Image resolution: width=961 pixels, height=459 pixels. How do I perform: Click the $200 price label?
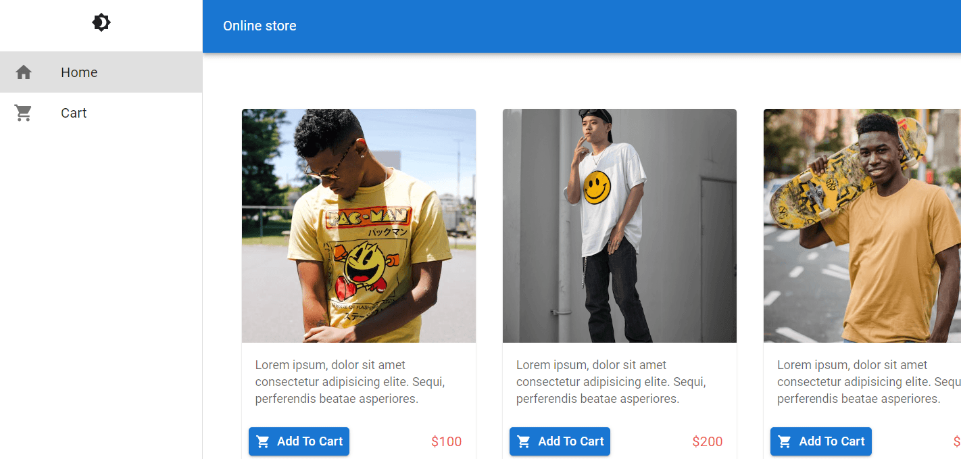point(707,441)
